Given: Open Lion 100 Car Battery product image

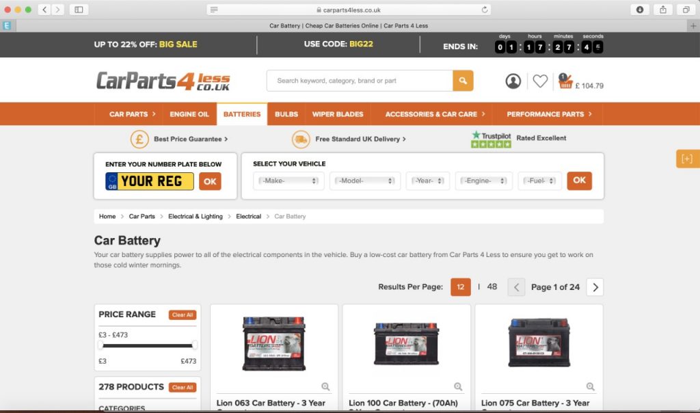Looking at the screenshot, I should point(406,343).
